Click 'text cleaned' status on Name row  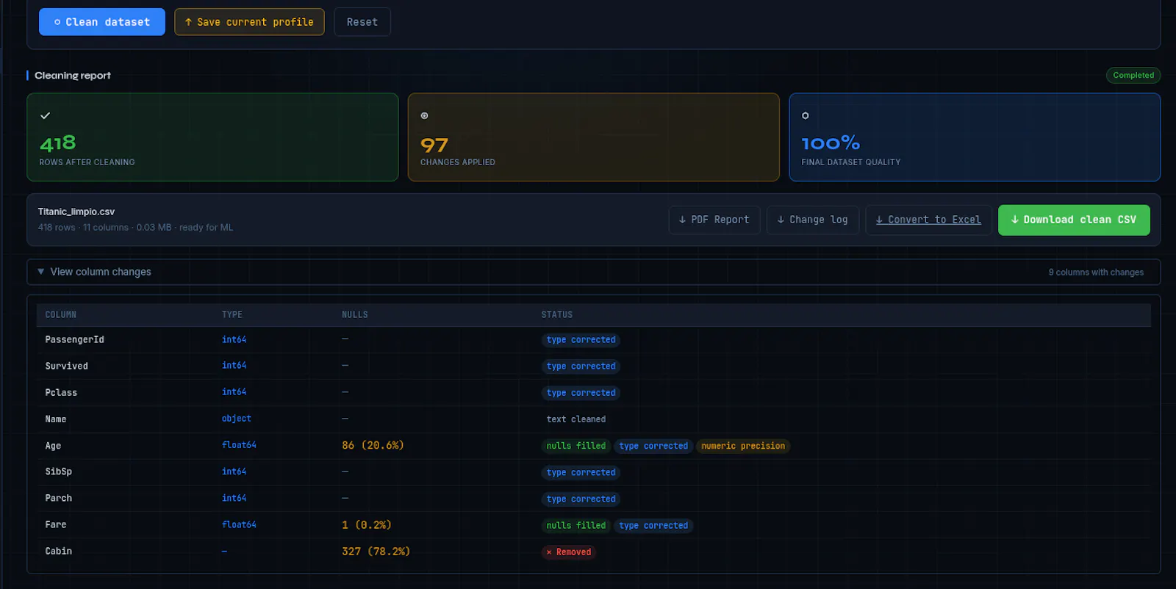[x=576, y=419]
